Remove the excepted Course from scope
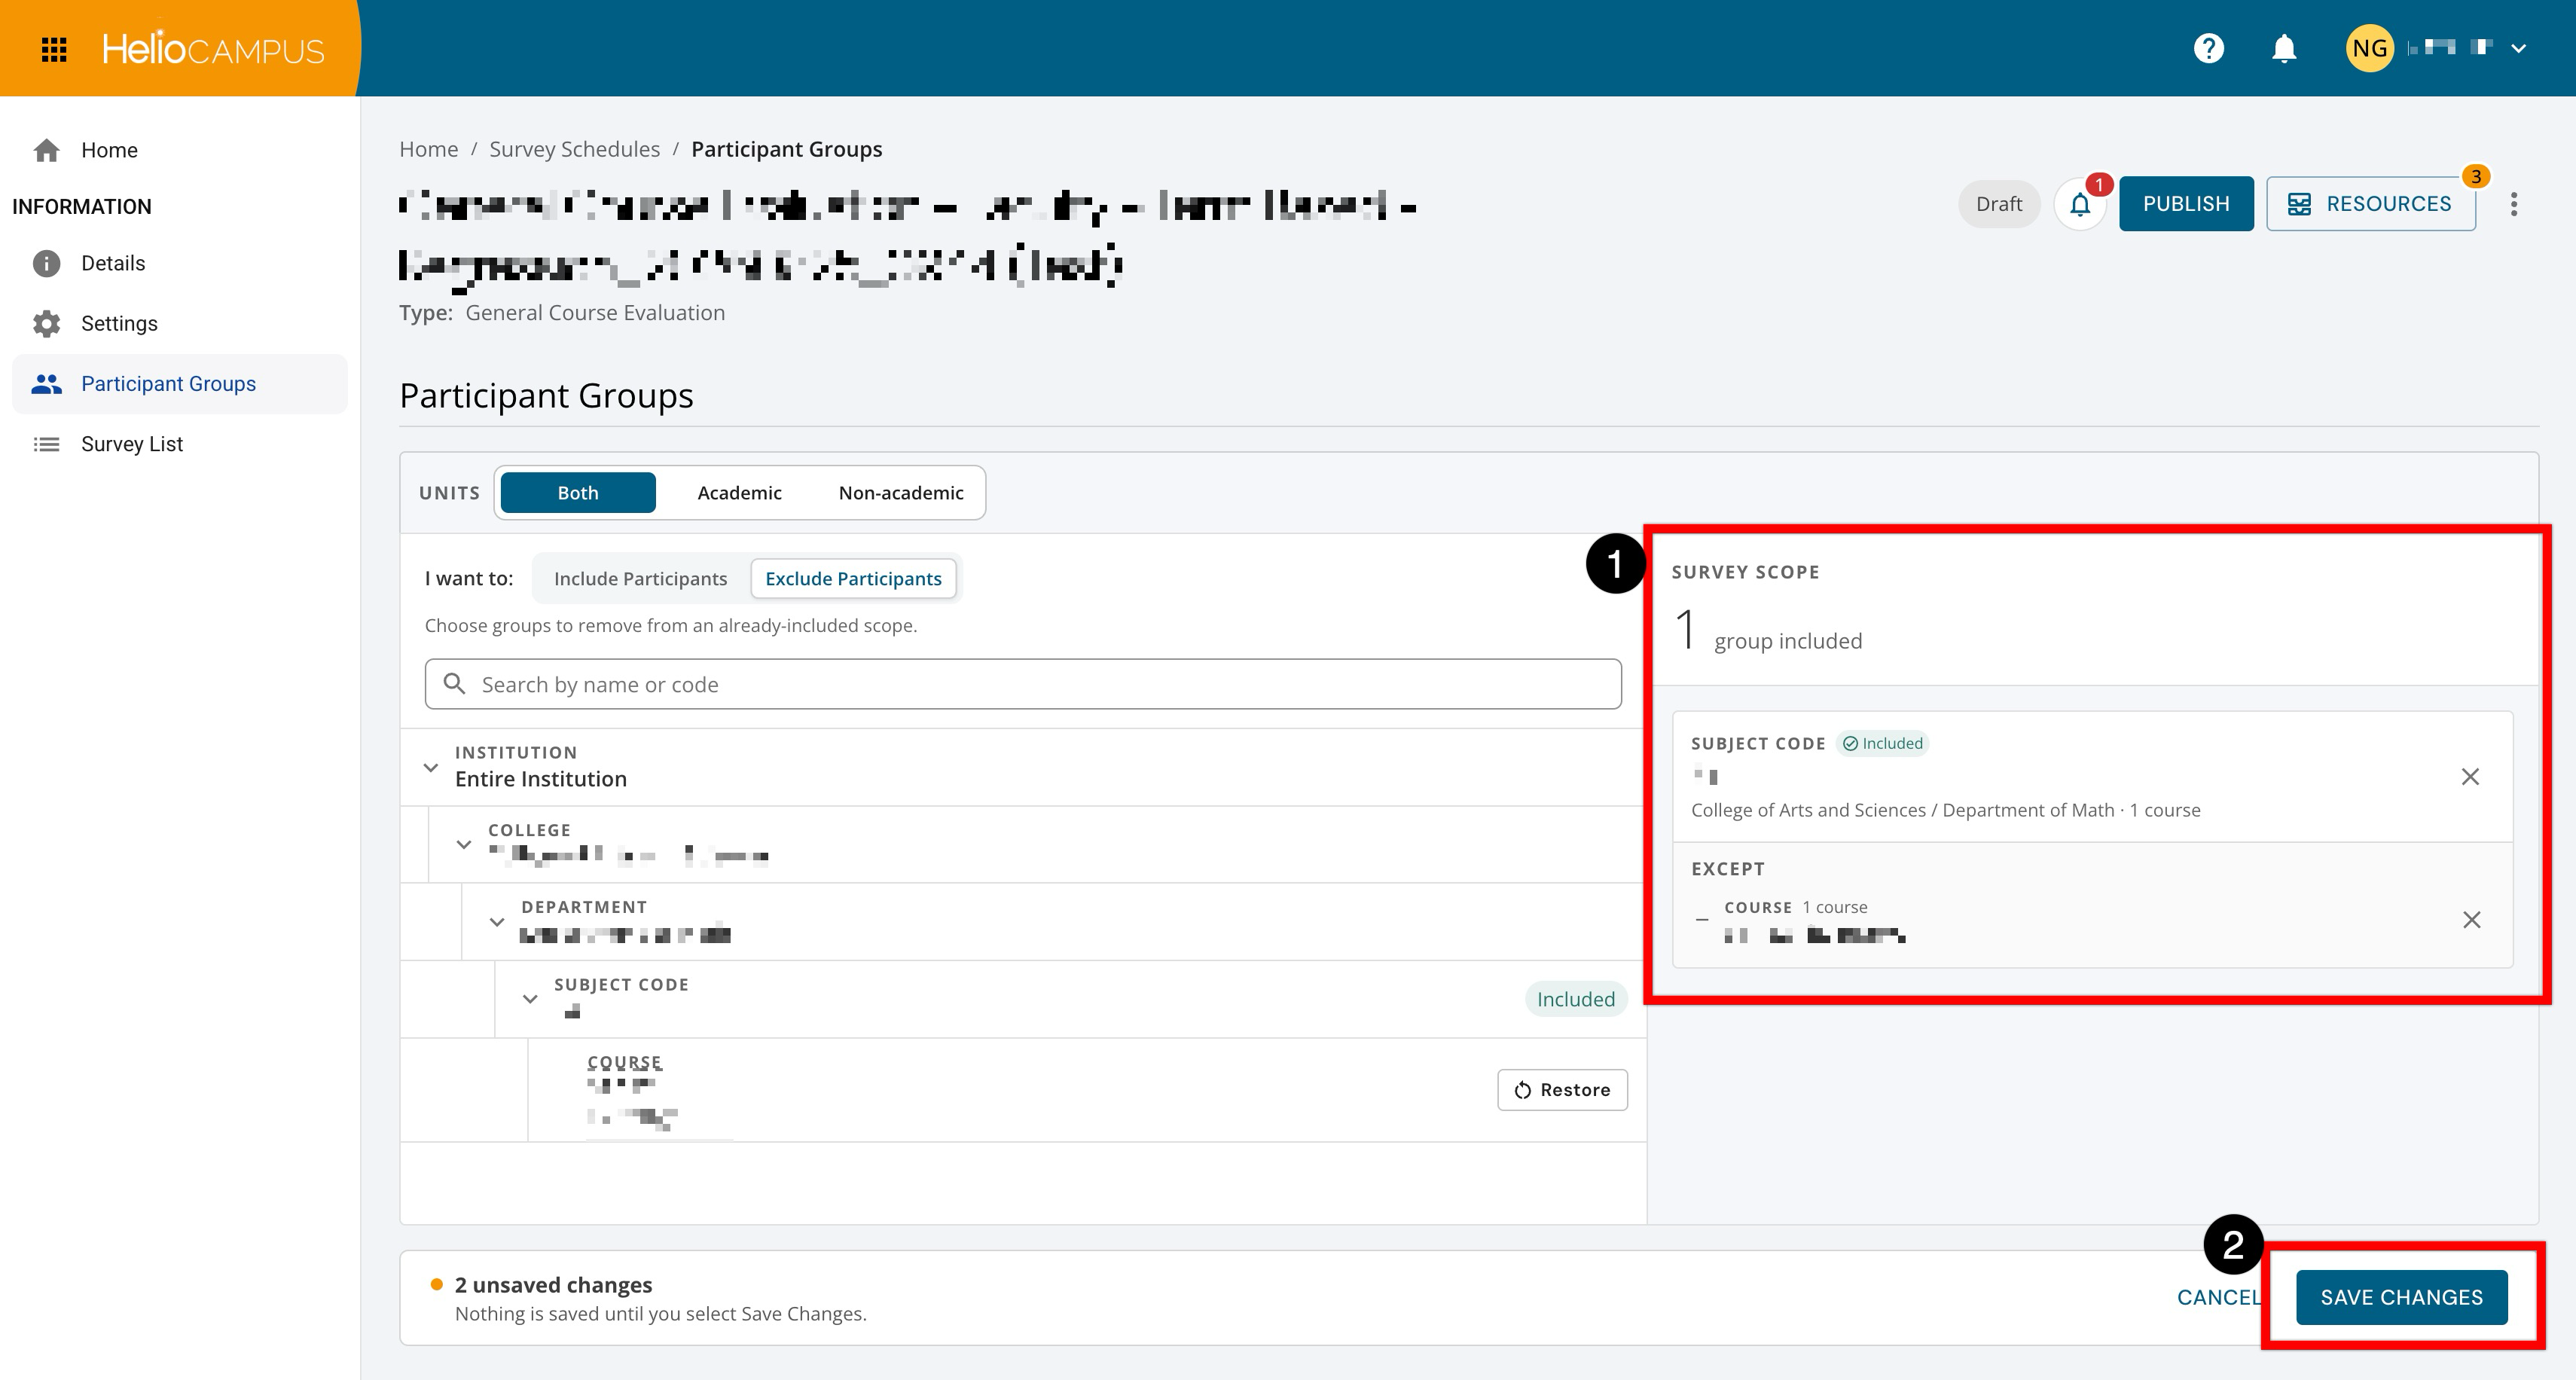2576x1380 pixels. point(2471,920)
